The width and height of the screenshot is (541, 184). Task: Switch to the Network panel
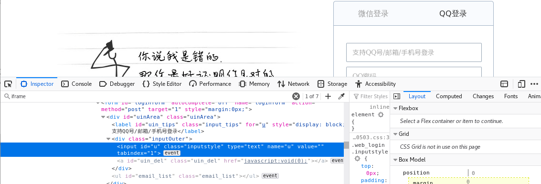click(293, 84)
